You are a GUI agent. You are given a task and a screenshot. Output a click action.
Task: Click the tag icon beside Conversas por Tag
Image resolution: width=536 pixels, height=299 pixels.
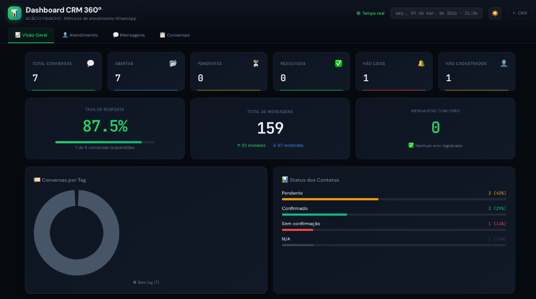click(37, 180)
